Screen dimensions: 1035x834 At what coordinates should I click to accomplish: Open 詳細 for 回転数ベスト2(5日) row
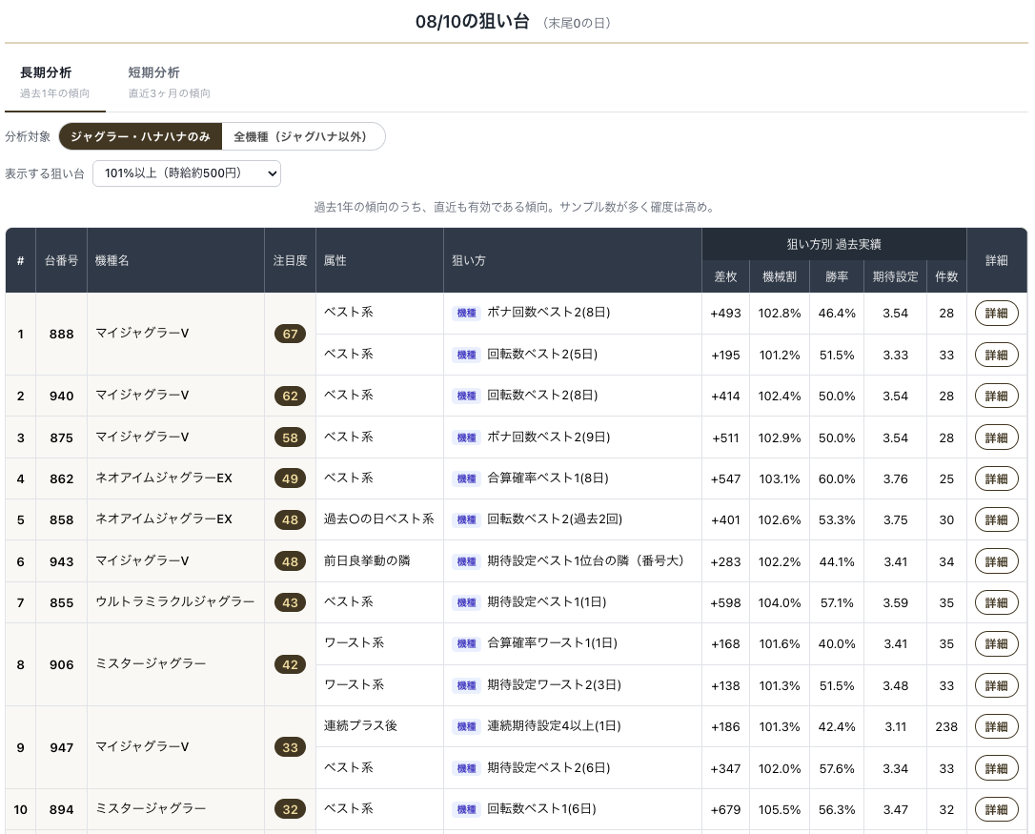click(996, 356)
